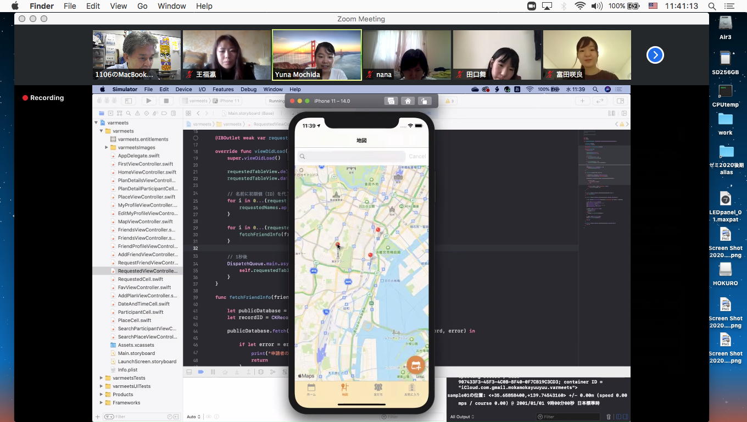Open the I/O menu in the Simulator
747x422 pixels.
coord(202,90)
